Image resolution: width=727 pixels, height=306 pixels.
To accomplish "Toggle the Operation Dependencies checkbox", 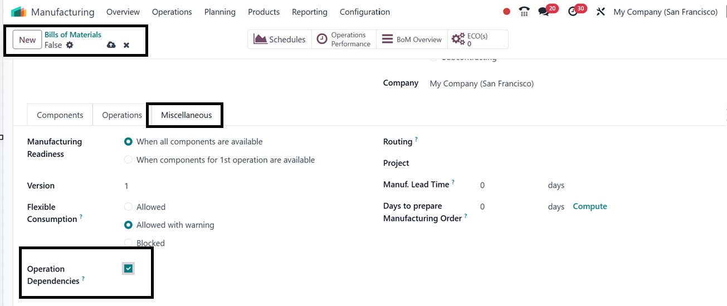I will point(129,269).
